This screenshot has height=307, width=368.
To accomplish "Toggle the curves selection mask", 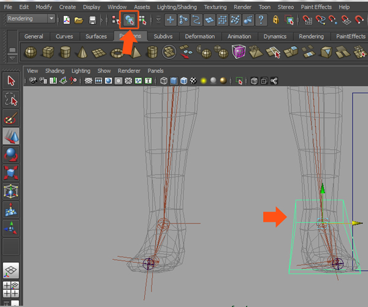I will pyautogui.click(x=196, y=20).
